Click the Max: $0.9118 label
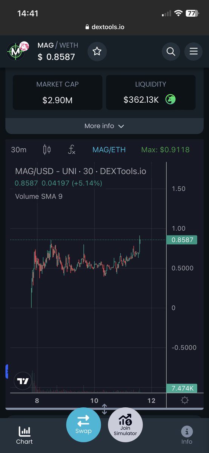 tap(166, 150)
